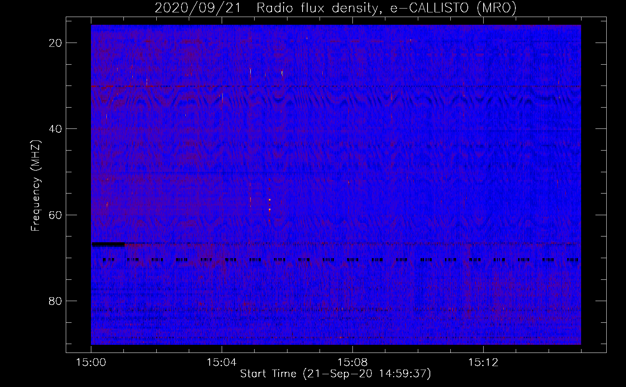Select the Frequency (MHZ) axis label

[x=36, y=186]
